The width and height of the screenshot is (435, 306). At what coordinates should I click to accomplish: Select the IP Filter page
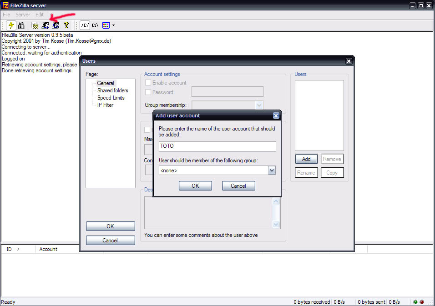tap(105, 105)
